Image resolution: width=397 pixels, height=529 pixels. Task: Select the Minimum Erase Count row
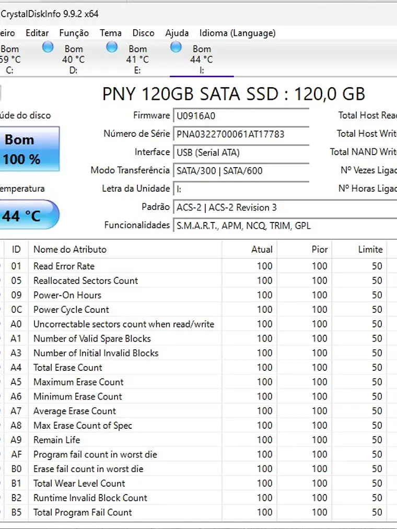coord(198,396)
